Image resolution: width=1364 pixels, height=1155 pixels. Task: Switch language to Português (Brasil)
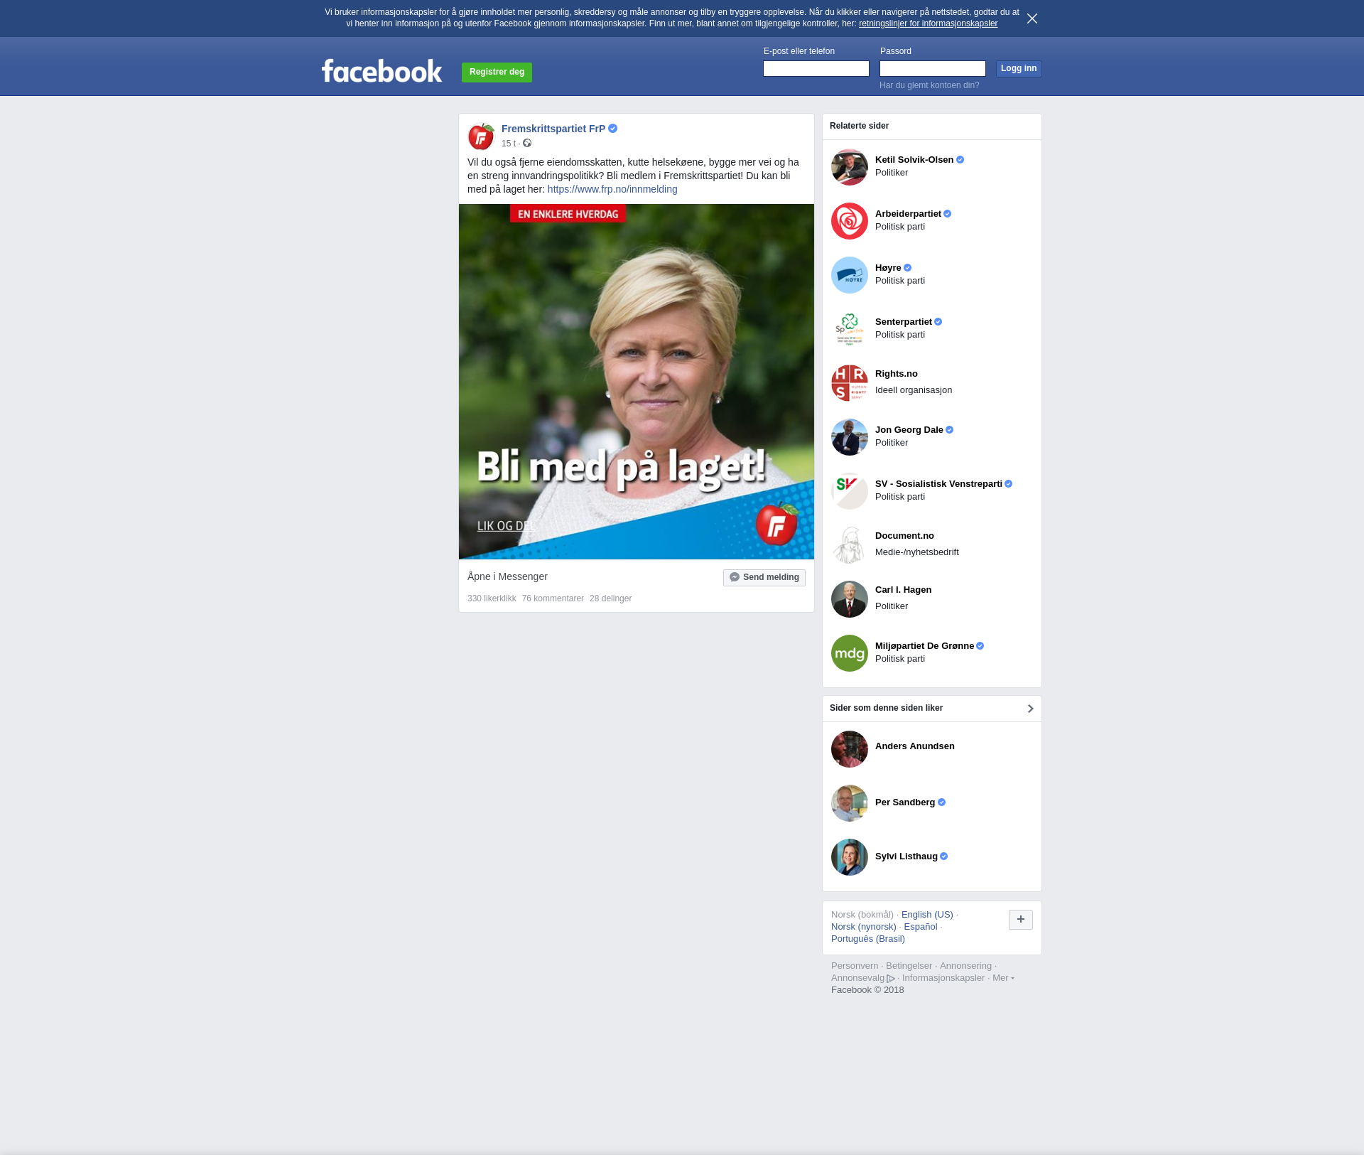868,939
